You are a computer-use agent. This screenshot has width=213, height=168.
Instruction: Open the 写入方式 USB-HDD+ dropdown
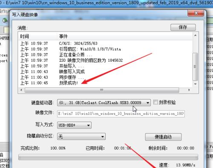pyautogui.click(x=74, y=125)
